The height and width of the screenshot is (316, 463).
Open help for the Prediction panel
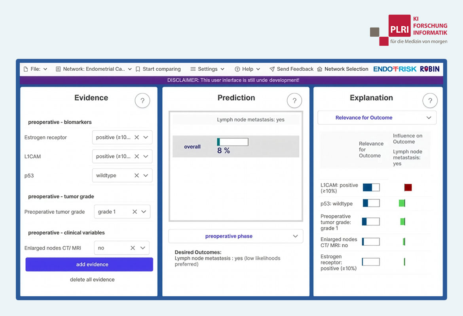[x=294, y=100]
